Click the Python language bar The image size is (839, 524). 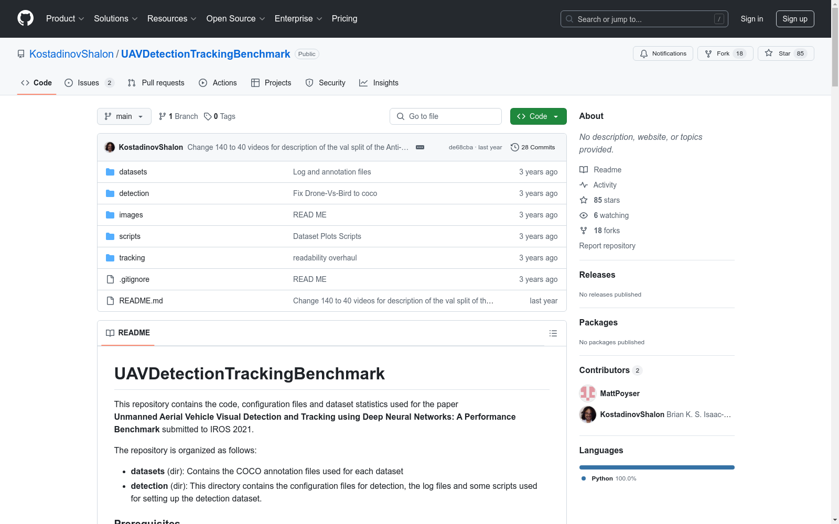point(657,467)
